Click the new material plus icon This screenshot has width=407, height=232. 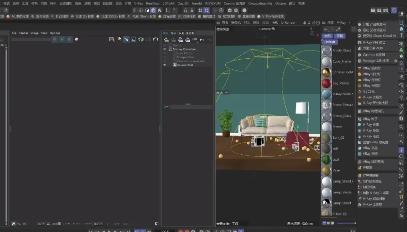[326, 30]
